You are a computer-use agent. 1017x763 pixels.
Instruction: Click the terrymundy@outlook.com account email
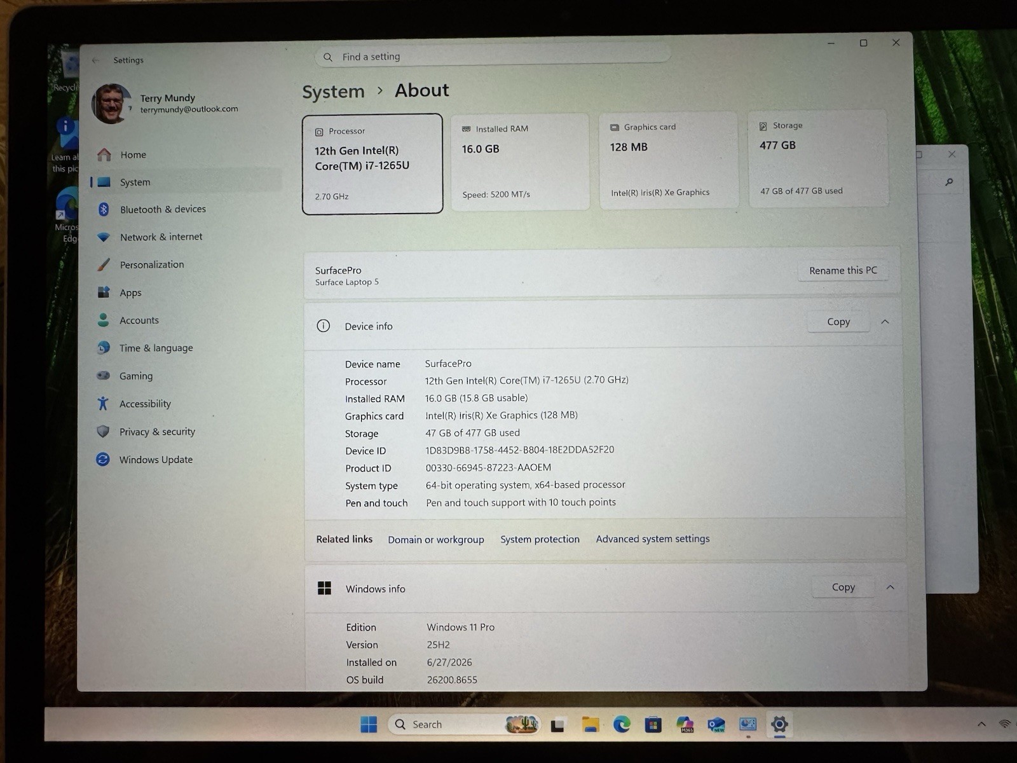[x=189, y=109]
